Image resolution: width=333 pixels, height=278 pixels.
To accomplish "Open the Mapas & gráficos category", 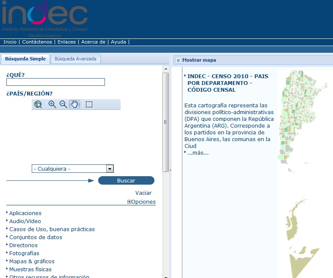I will pos(32,261).
